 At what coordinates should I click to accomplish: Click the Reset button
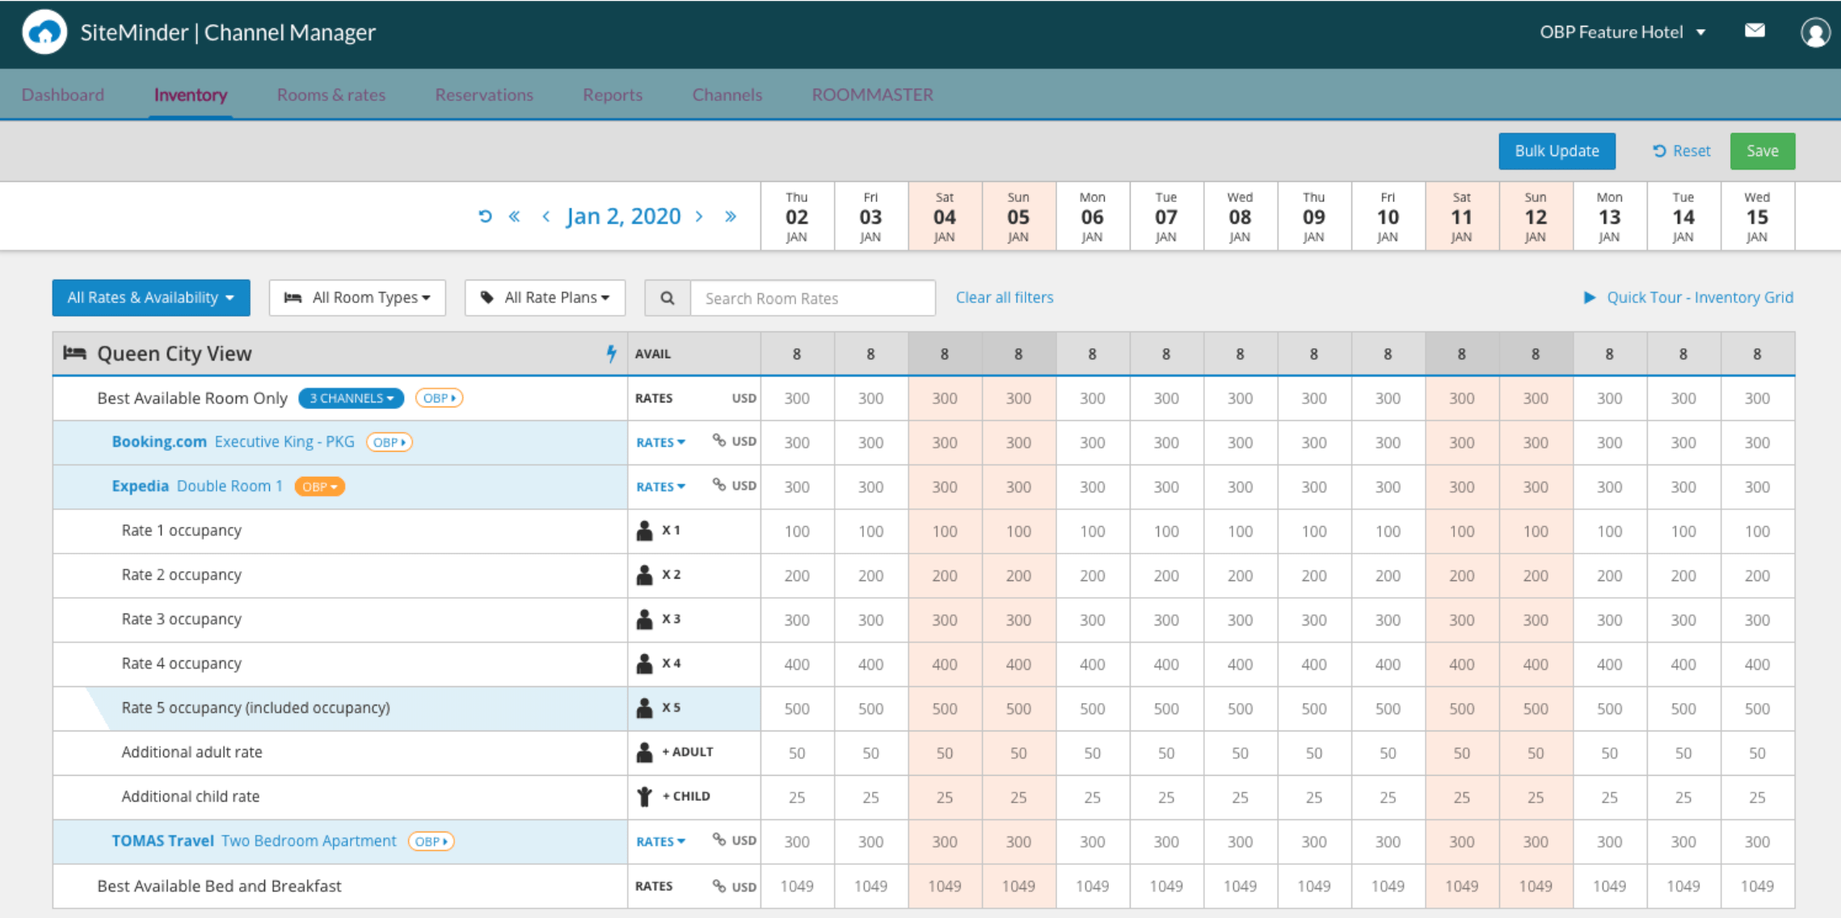(x=1682, y=151)
